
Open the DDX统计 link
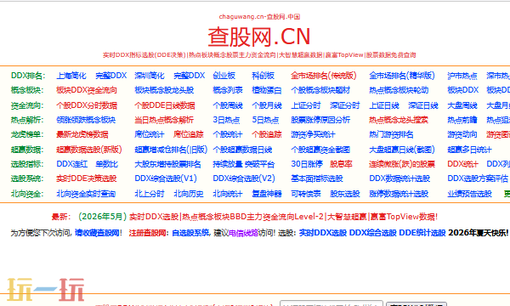462,164
